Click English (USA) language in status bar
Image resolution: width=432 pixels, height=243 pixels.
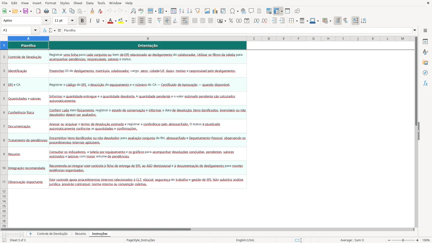point(245,240)
